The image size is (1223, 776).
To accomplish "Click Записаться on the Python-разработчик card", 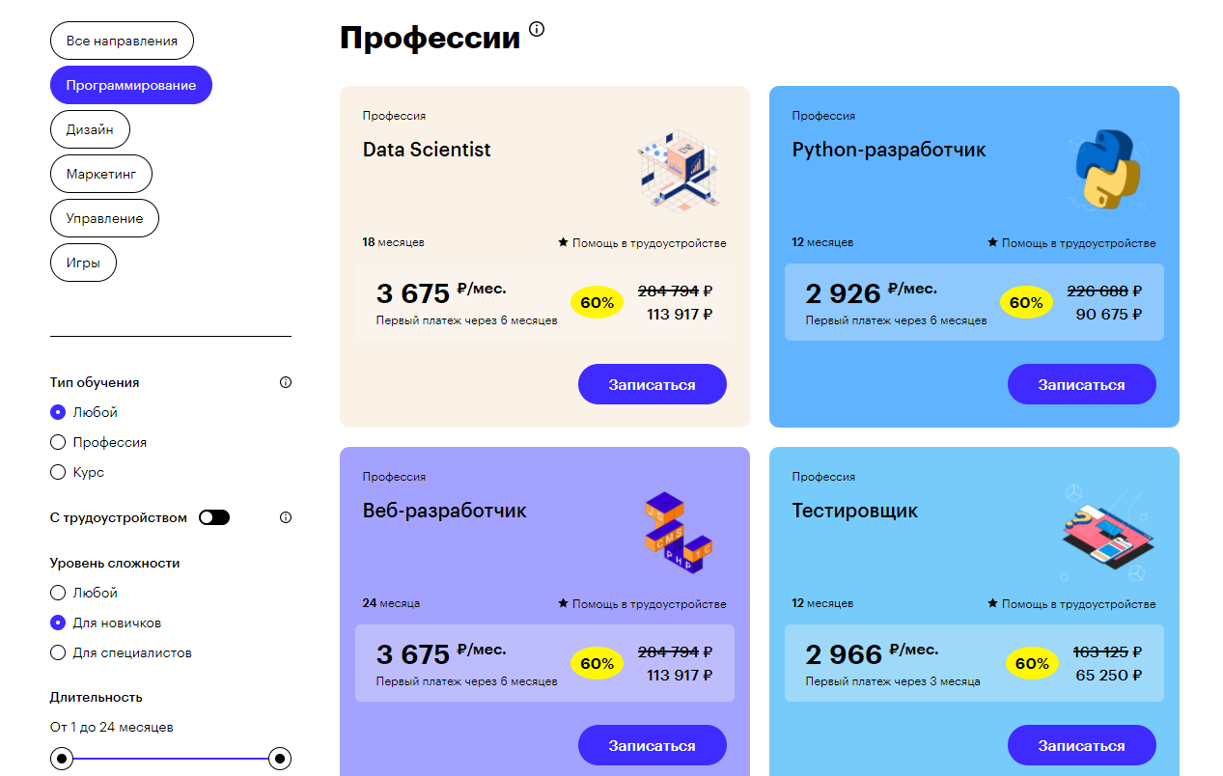I will click(1082, 384).
